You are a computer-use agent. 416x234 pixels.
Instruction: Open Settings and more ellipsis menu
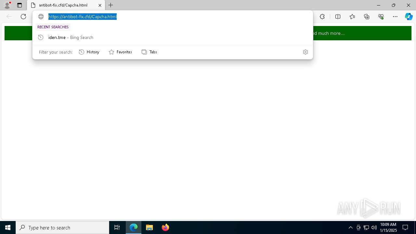point(395,17)
